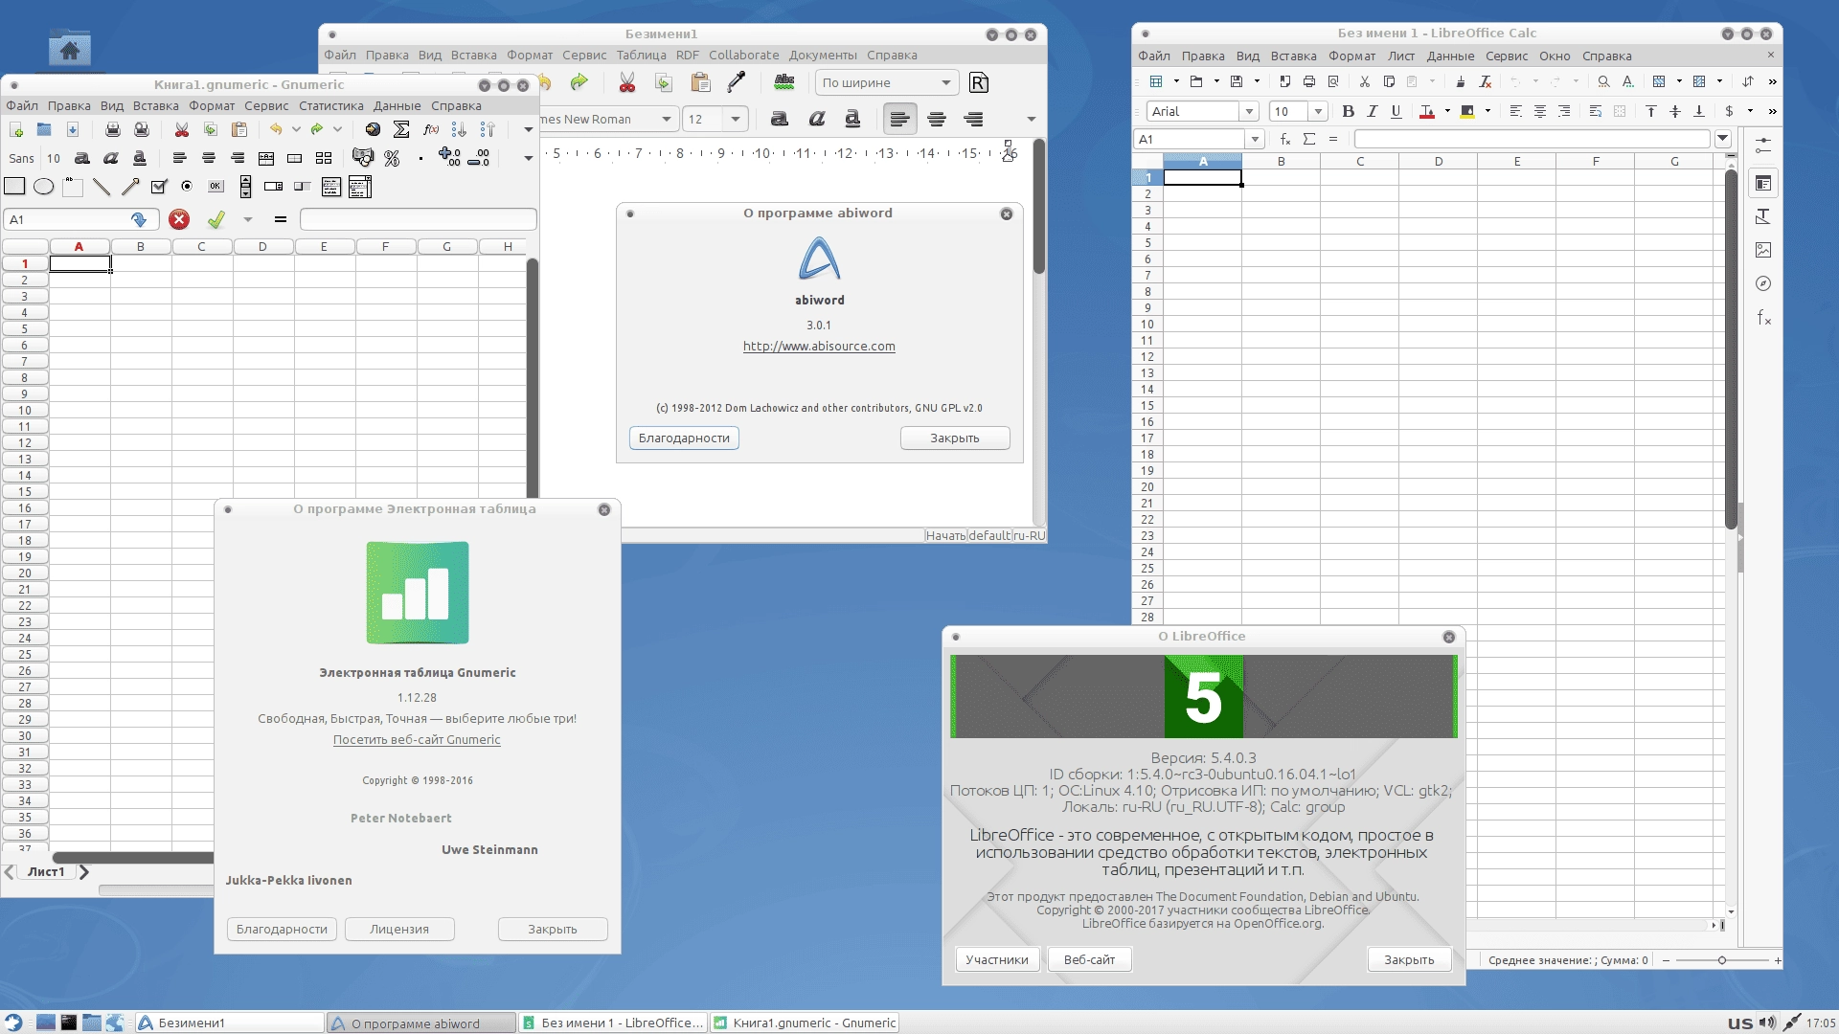Image resolution: width=1839 pixels, height=1034 pixels.
Task: Increase decimal places in Gnumeric
Action: click(449, 158)
